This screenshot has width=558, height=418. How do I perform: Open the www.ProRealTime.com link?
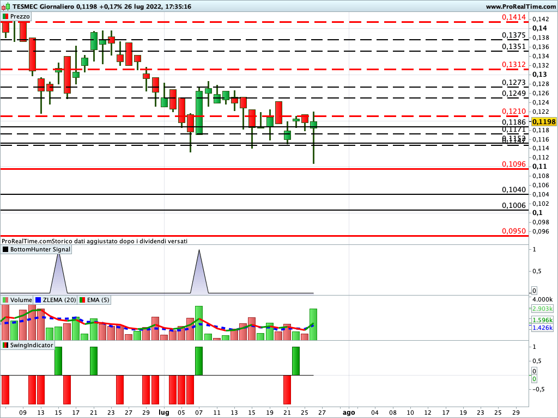(520, 7)
